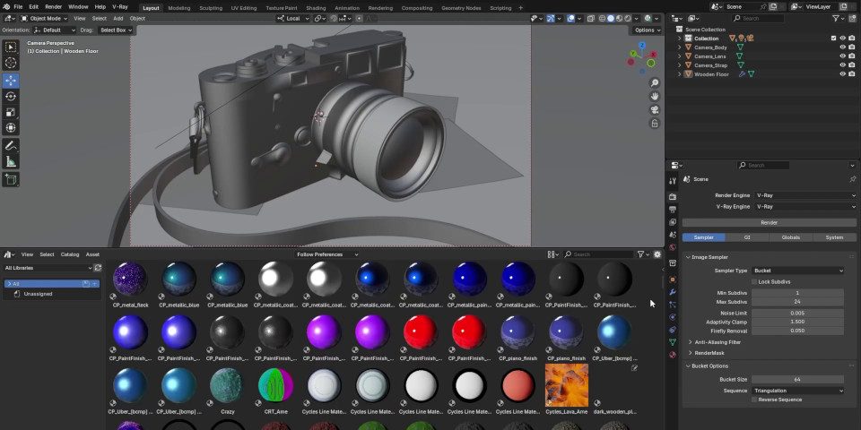
Task: Open the Collection properties tab
Action: 673,263
